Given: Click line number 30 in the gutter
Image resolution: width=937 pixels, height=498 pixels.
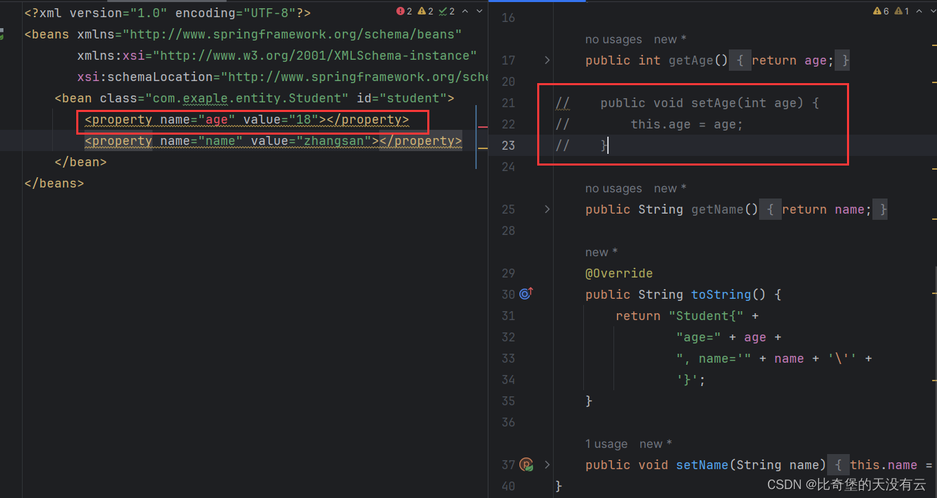Looking at the screenshot, I should pyautogui.click(x=508, y=295).
